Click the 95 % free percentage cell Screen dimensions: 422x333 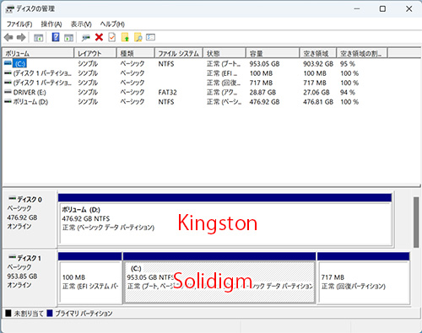pos(348,64)
